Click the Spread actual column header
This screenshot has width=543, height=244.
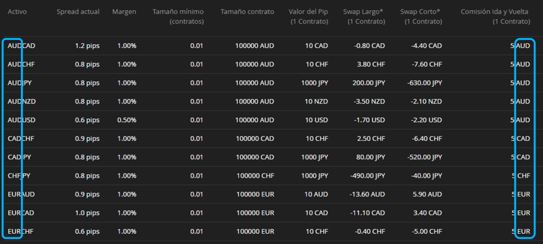pyautogui.click(x=78, y=12)
